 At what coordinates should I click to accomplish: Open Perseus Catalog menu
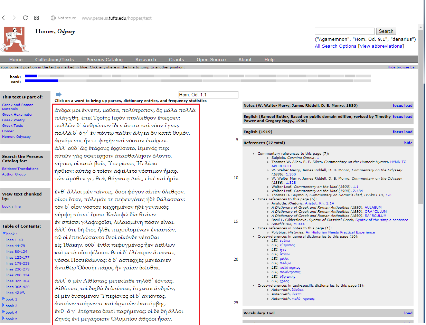point(104,59)
